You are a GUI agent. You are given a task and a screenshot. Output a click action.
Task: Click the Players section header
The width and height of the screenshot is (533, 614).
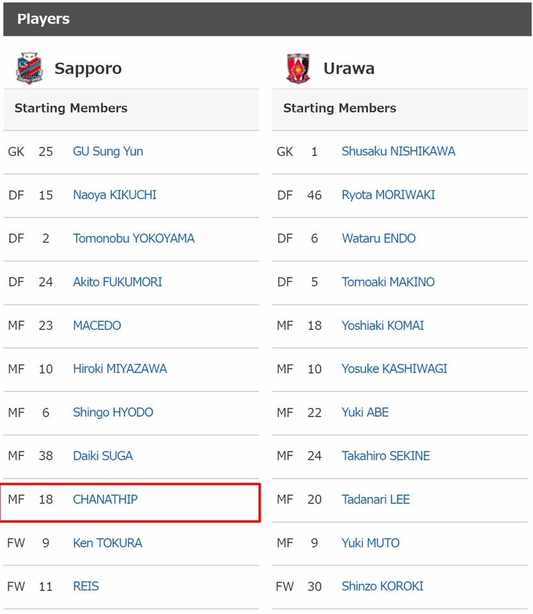(x=267, y=19)
